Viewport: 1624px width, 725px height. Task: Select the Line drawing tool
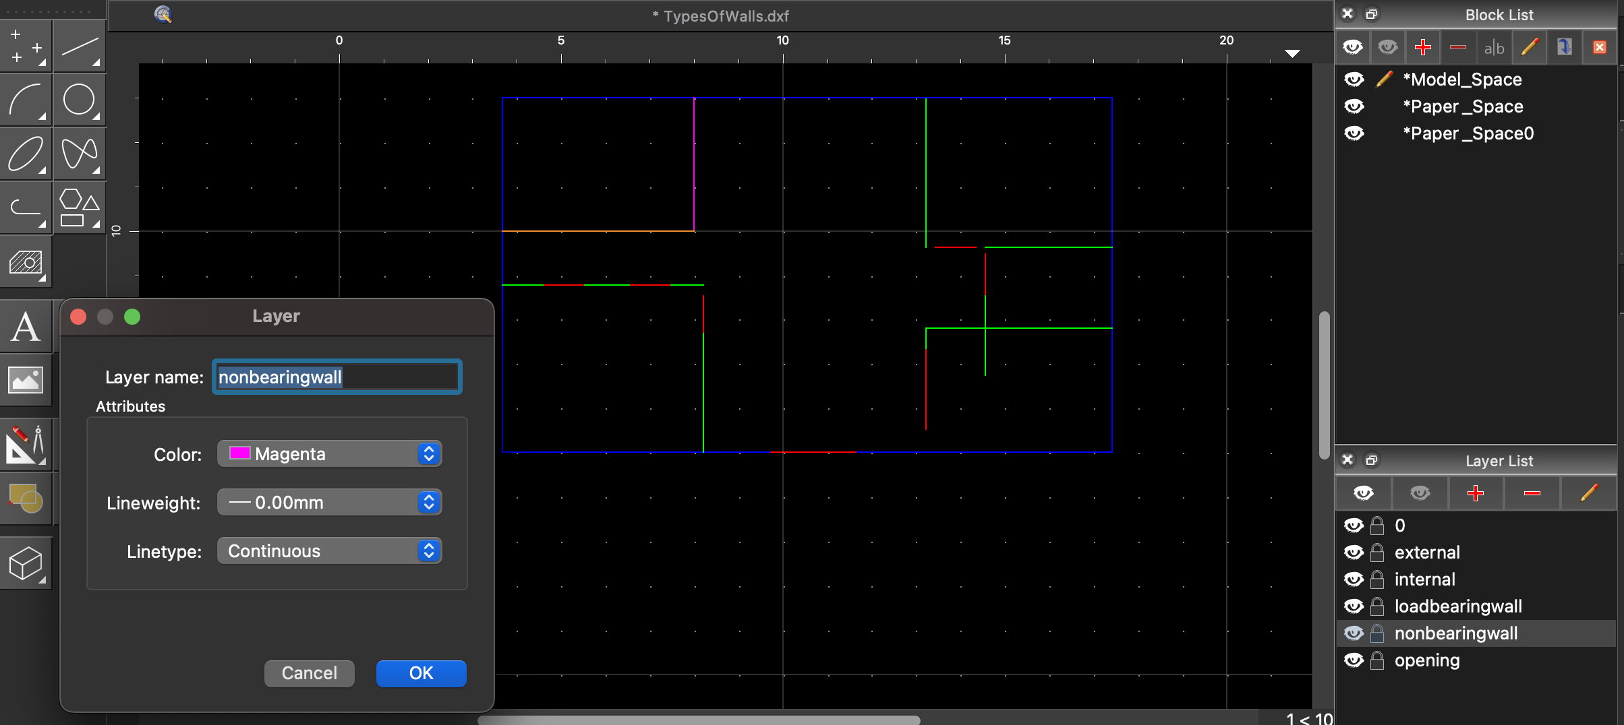80,46
